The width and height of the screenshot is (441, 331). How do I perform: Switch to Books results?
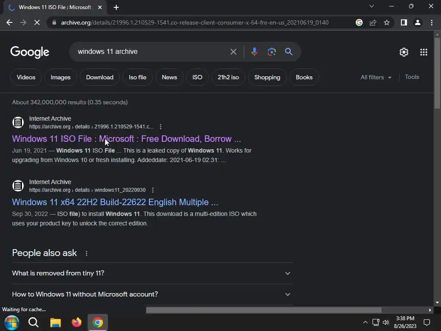pos(304,77)
